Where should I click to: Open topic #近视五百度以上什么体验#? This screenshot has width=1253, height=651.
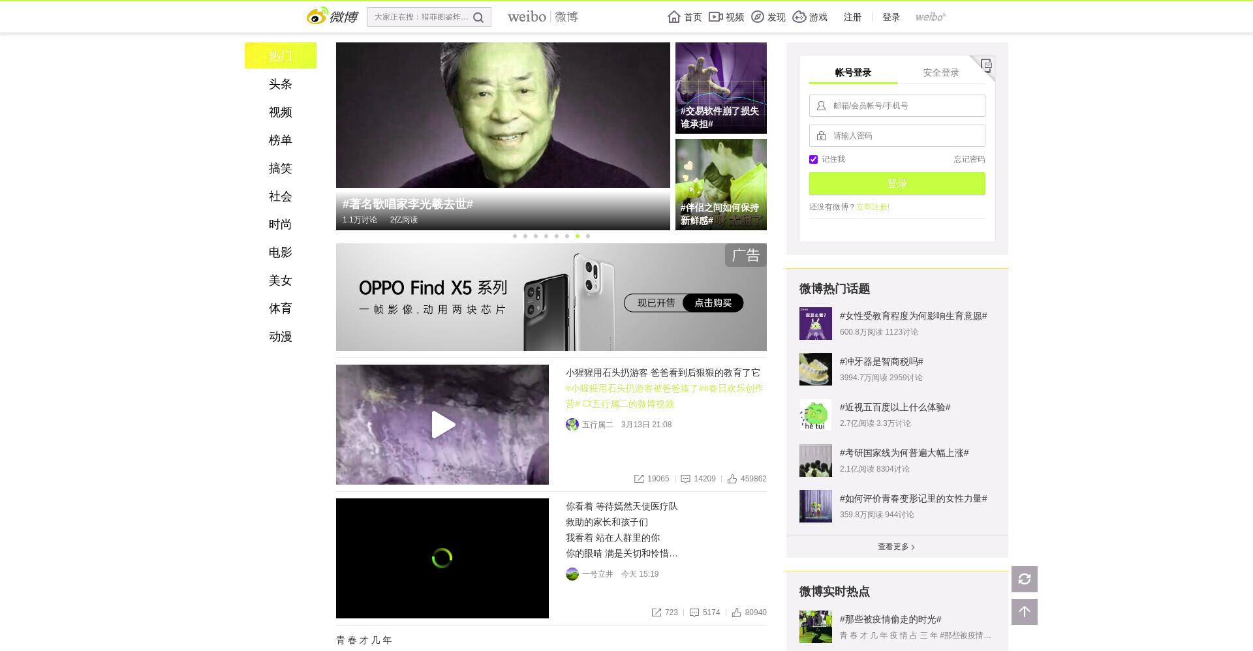895,407
